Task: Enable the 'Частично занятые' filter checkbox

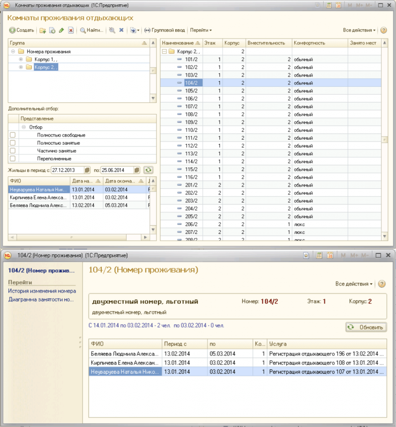Action: [x=13, y=151]
